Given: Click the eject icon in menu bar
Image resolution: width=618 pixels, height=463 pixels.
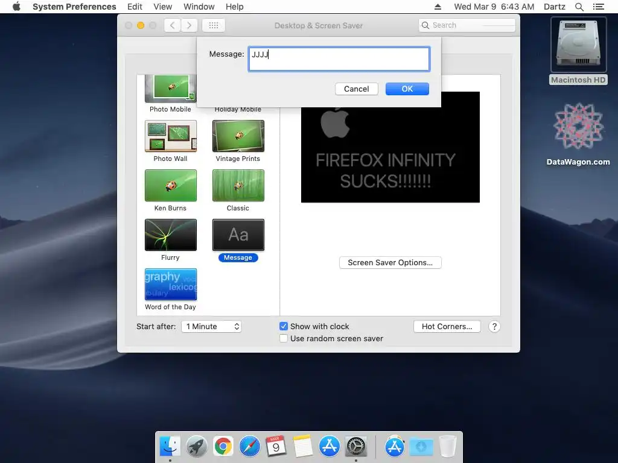Looking at the screenshot, I should [438, 7].
